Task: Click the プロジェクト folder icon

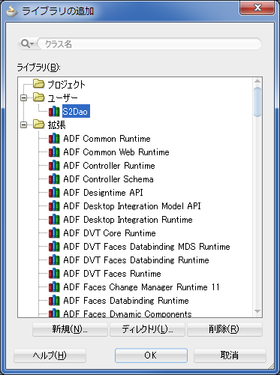Action: pyautogui.click(x=38, y=84)
